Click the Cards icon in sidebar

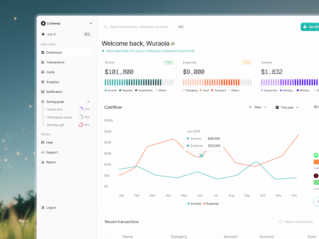[x=43, y=72]
